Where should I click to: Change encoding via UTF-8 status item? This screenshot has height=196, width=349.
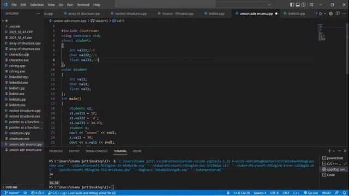coord(274,193)
